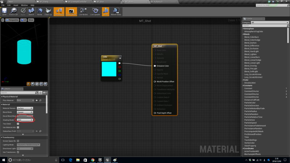Viewport: 290px width, 163px height.
Task: Toggle Stats toolbar button
Action: click(105, 12)
